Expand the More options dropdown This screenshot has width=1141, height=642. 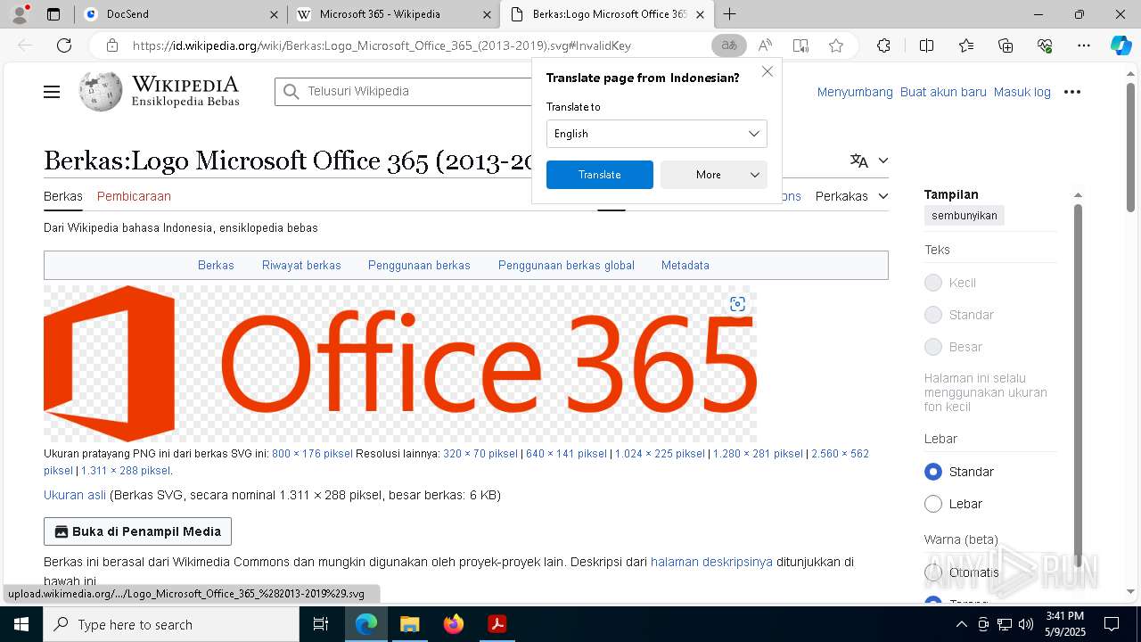[x=714, y=175]
